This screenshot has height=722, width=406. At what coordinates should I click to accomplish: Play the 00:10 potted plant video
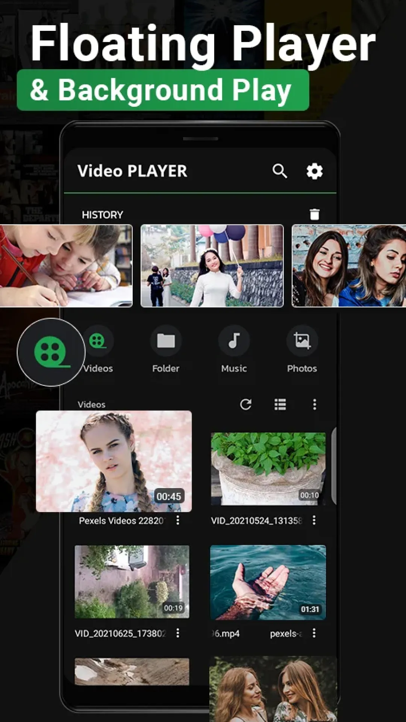(x=268, y=469)
